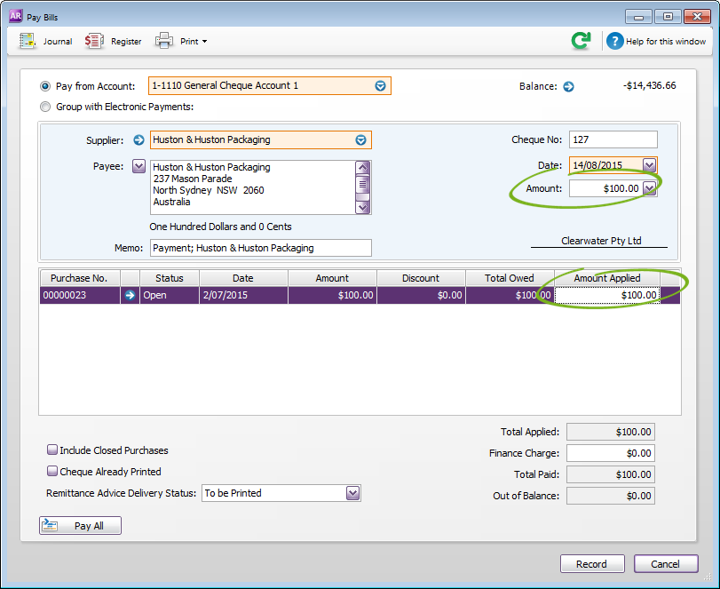This screenshot has width=720, height=589.
Task: Click the Record button
Action: [x=591, y=564]
